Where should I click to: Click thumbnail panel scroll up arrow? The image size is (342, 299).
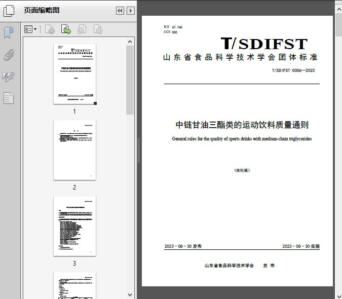(130, 42)
